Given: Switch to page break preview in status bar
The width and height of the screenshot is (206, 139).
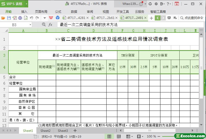Looking at the screenshot, I should tap(119, 136).
